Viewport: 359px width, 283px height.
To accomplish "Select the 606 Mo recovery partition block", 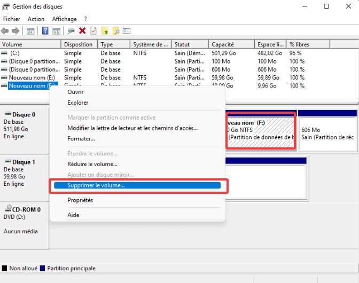I will tap(327, 130).
